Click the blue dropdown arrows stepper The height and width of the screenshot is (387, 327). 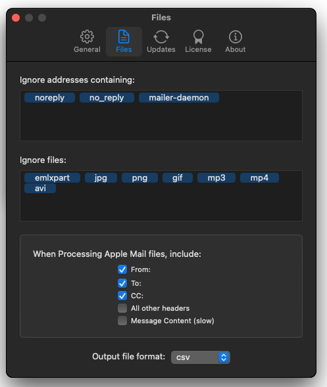point(224,357)
